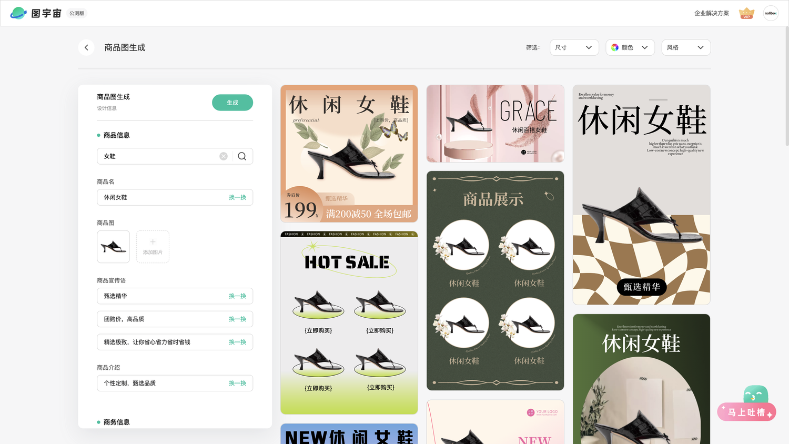
Task: Click the 设计信息 subtitle
Action: click(107, 108)
